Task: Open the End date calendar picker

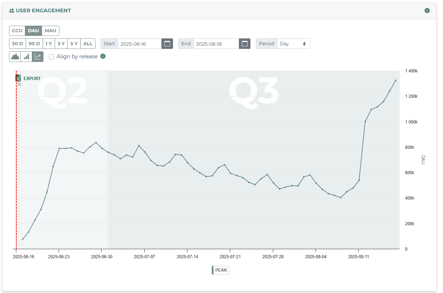Action: (x=245, y=44)
